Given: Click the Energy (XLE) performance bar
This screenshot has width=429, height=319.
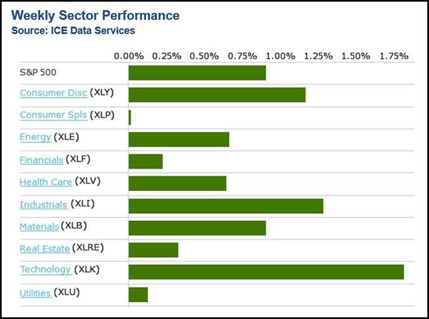Looking at the screenshot, I should coord(178,139).
